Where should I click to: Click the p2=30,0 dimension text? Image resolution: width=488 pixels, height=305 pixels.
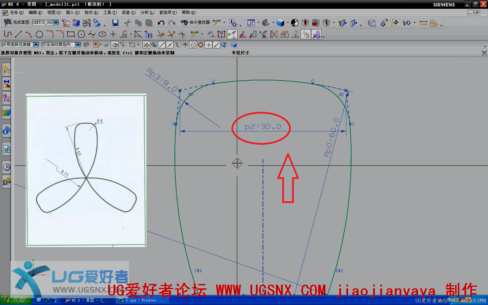pos(263,127)
